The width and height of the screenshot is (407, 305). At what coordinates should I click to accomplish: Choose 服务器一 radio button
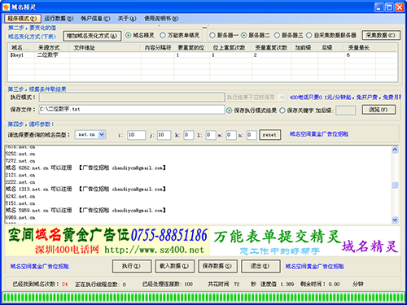click(224, 35)
